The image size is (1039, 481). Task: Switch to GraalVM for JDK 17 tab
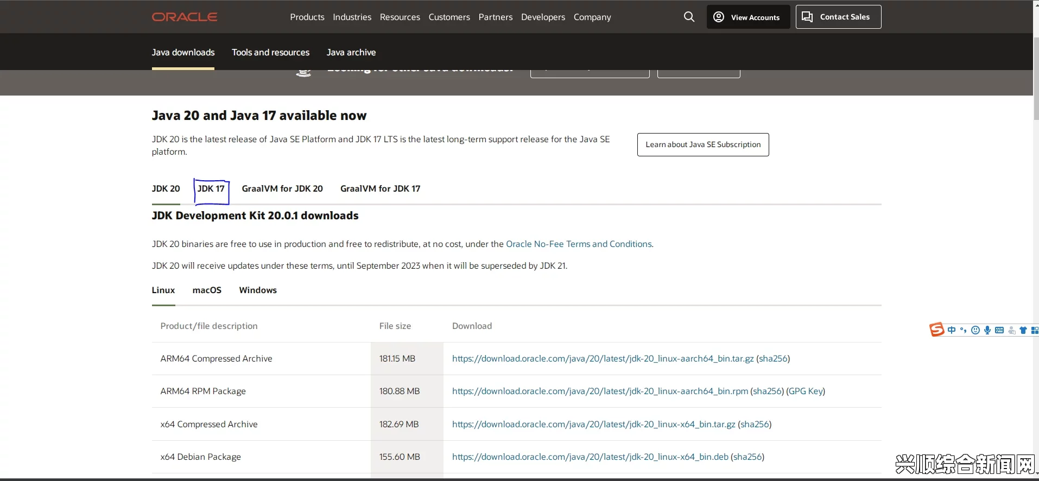click(x=381, y=188)
